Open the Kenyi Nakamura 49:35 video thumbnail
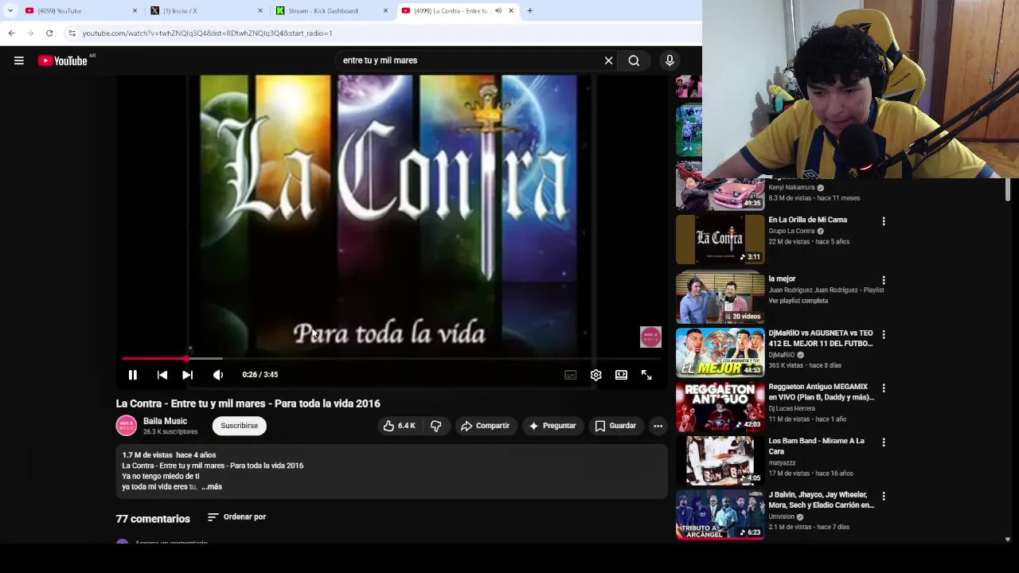Image resolution: width=1019 pixels, height=573 pixels. coord(720,185)
